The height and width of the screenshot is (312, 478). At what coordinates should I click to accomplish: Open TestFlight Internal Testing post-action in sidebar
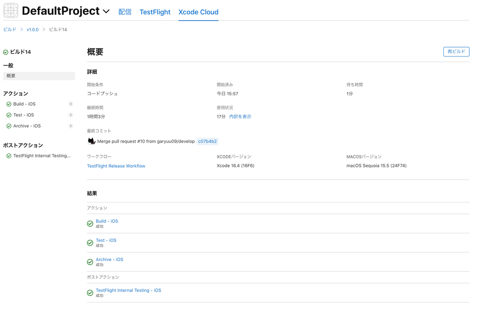click(42, 156)
